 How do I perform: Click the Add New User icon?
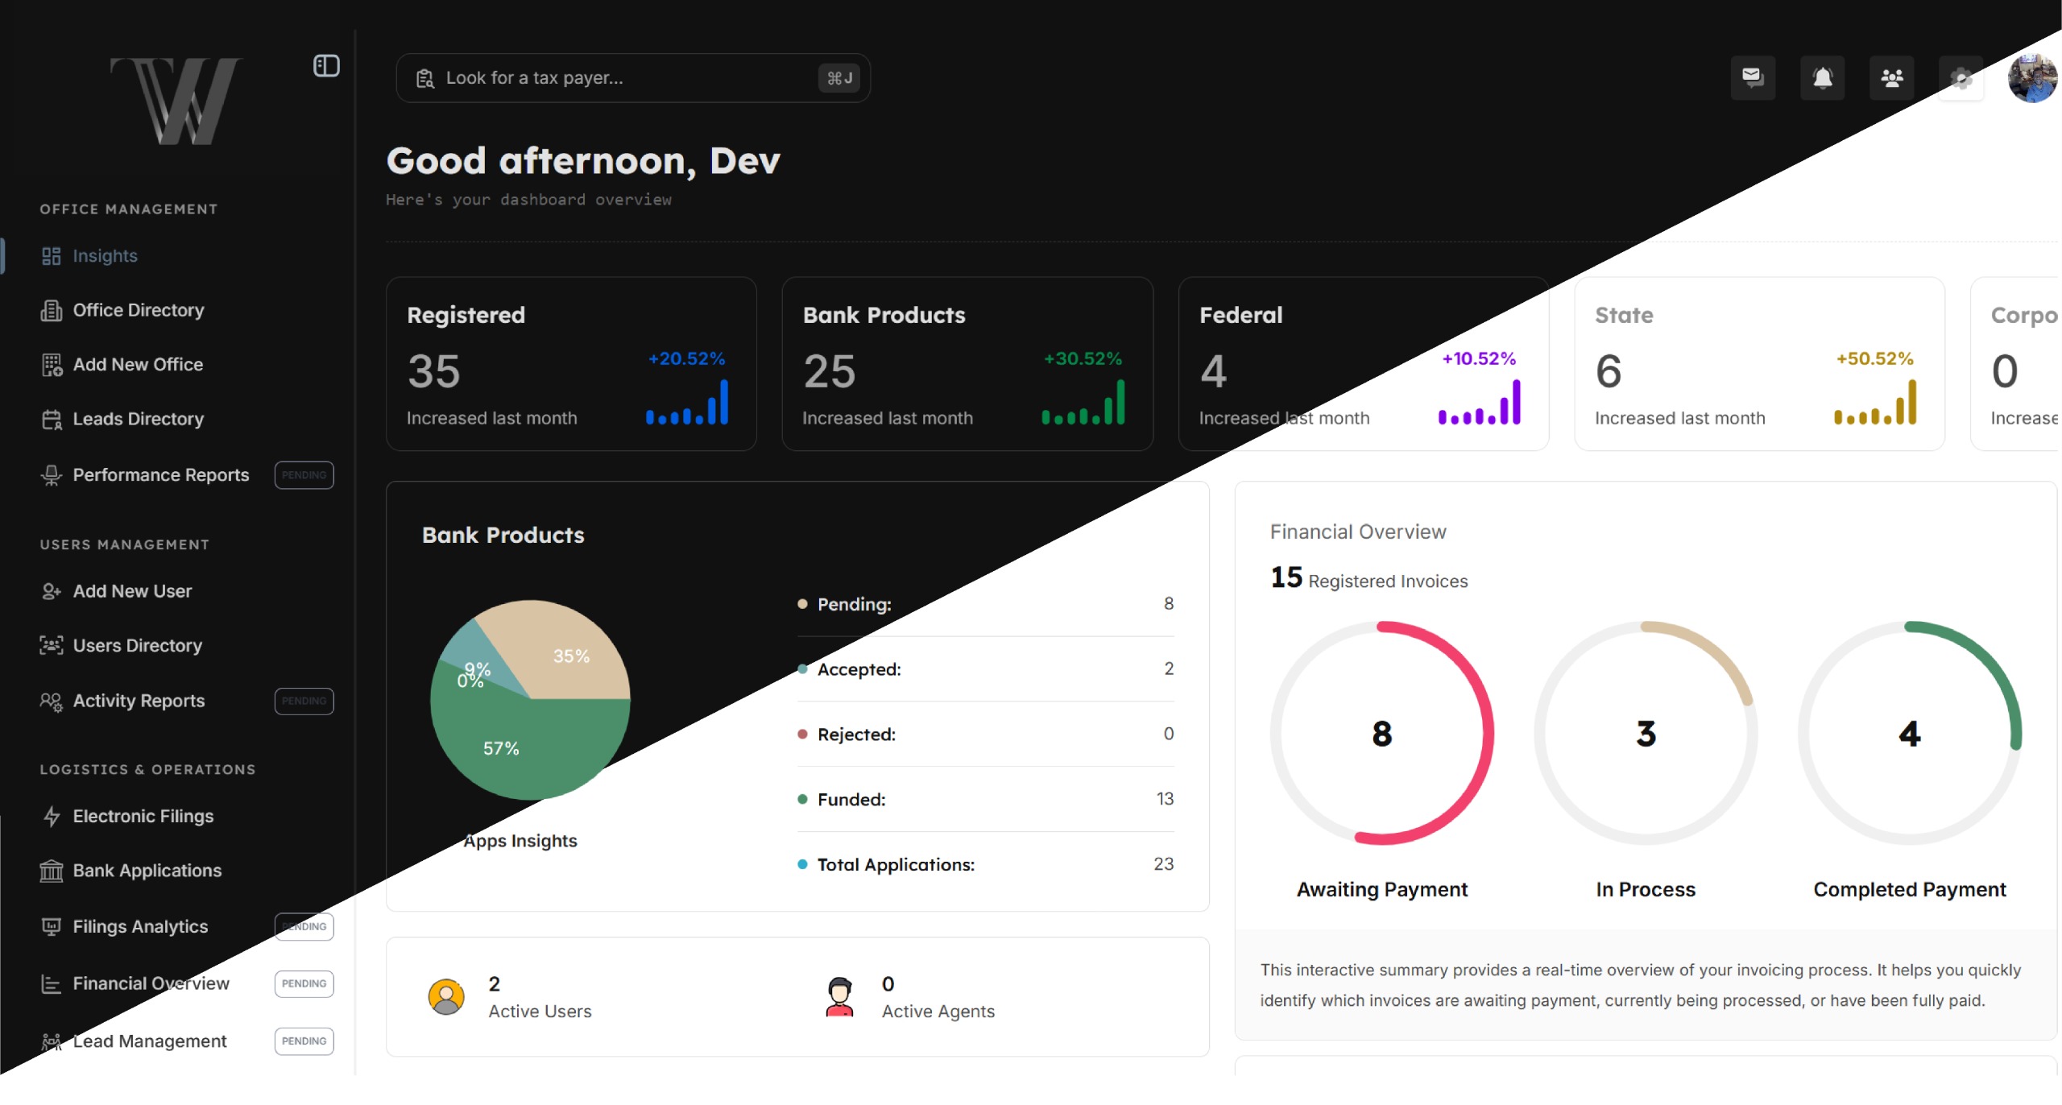pyautogui.click(x=52, y=592)
